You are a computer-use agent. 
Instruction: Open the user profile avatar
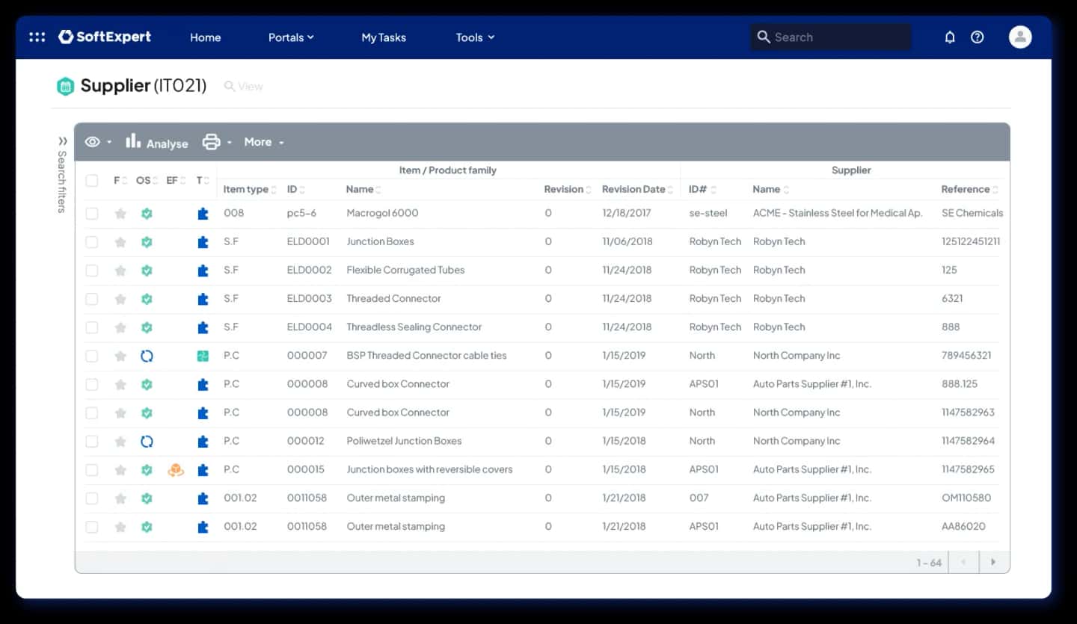point(1020,37)
